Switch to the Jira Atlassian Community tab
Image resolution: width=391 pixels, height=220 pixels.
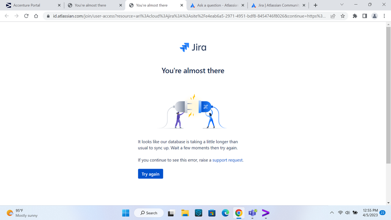(279, 5)
